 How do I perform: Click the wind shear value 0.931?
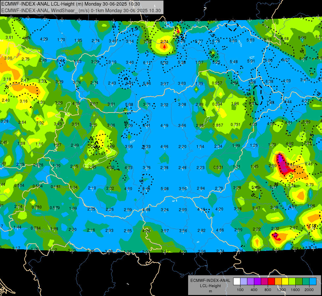click(218, 167)
